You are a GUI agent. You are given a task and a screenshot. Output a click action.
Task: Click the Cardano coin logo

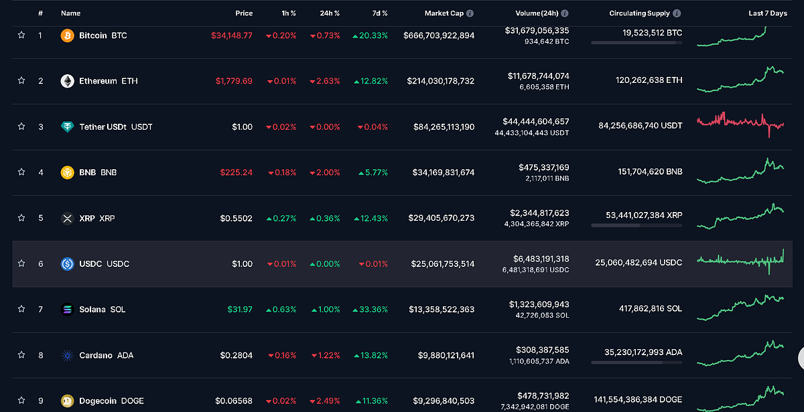(66, 355)
